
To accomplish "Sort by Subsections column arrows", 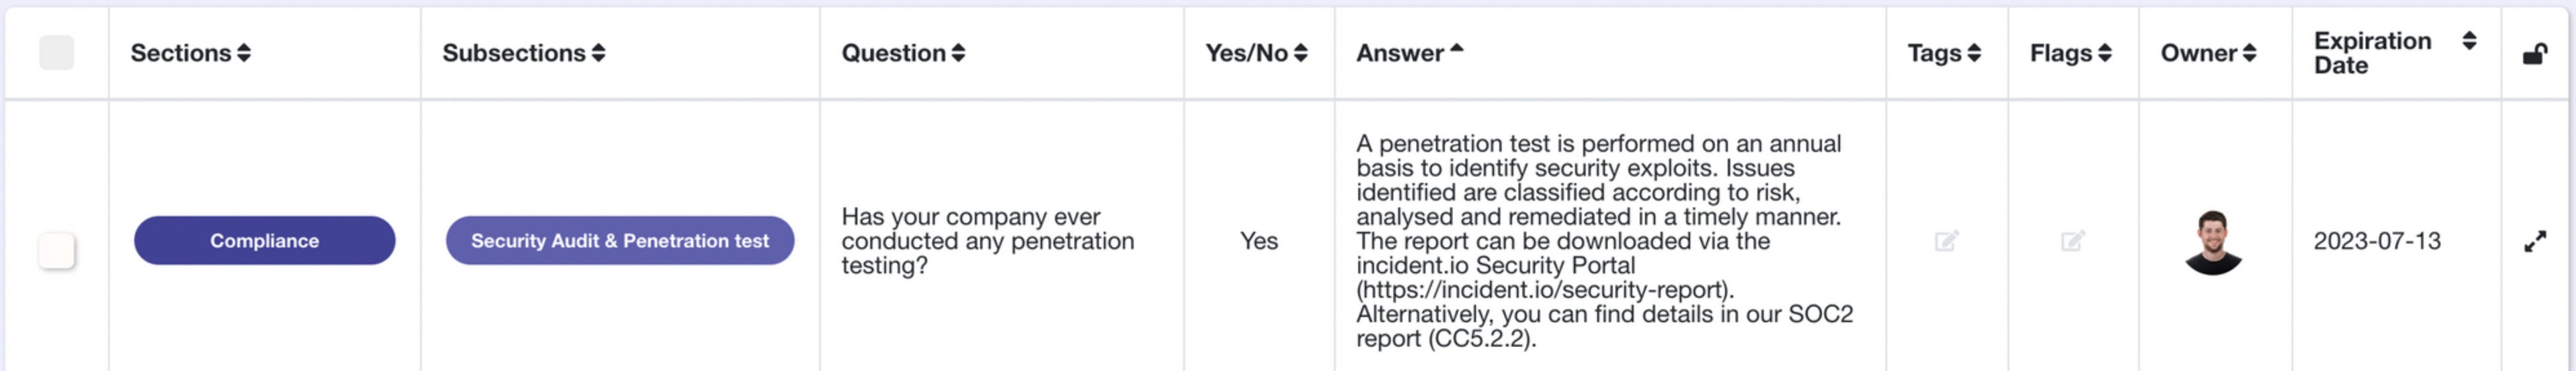I will click(x=598, y=54).
